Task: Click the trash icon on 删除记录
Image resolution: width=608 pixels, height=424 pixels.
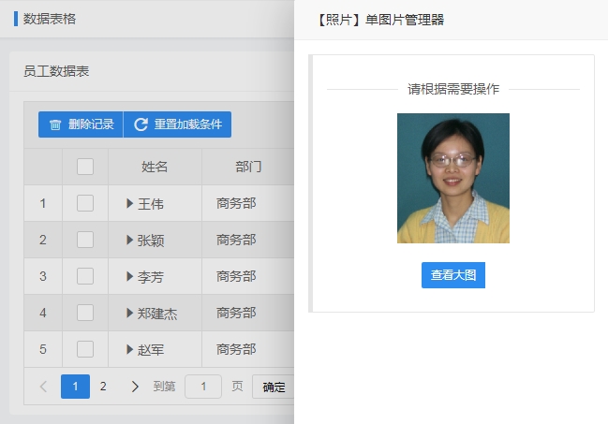Action: [x=55, y=125]
